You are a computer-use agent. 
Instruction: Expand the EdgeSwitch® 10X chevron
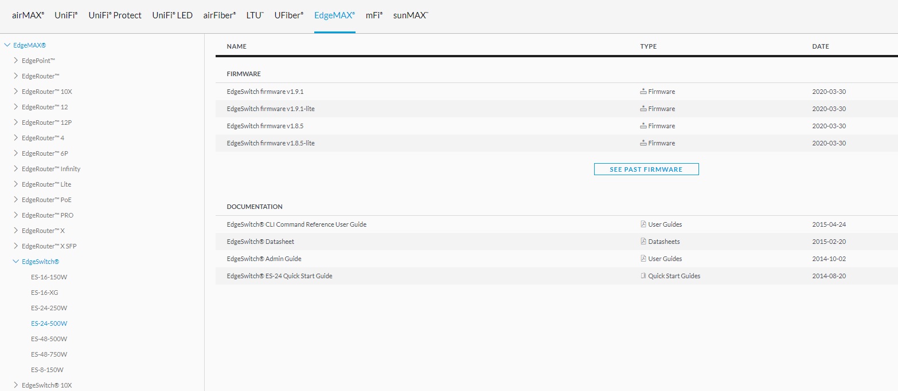16,385
